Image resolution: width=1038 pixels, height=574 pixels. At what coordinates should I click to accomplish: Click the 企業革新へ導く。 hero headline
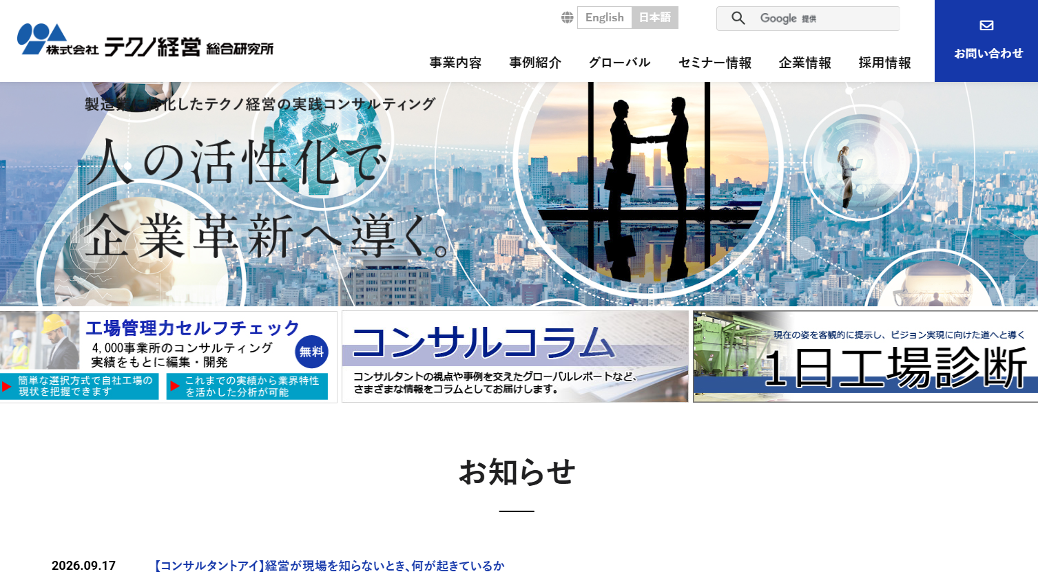click(x=268, y=235)
